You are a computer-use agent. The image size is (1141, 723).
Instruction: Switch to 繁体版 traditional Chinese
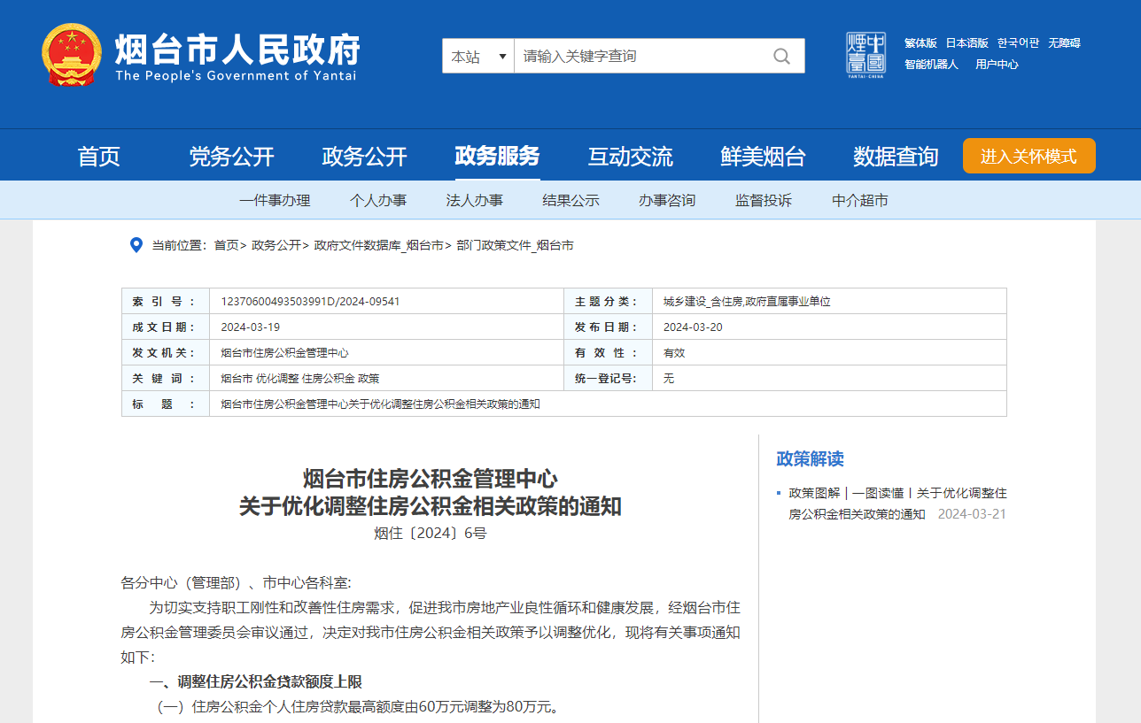(x=920, y=42)
